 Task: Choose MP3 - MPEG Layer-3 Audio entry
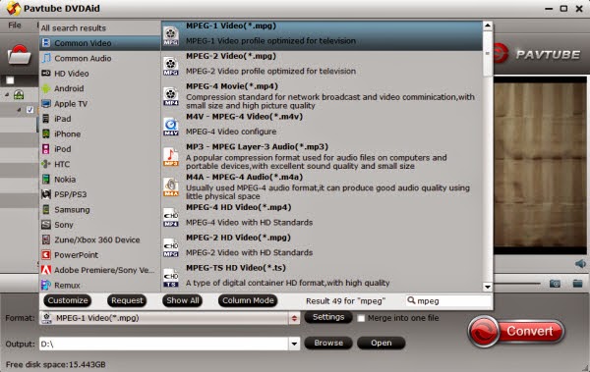[x=322, y=157]
